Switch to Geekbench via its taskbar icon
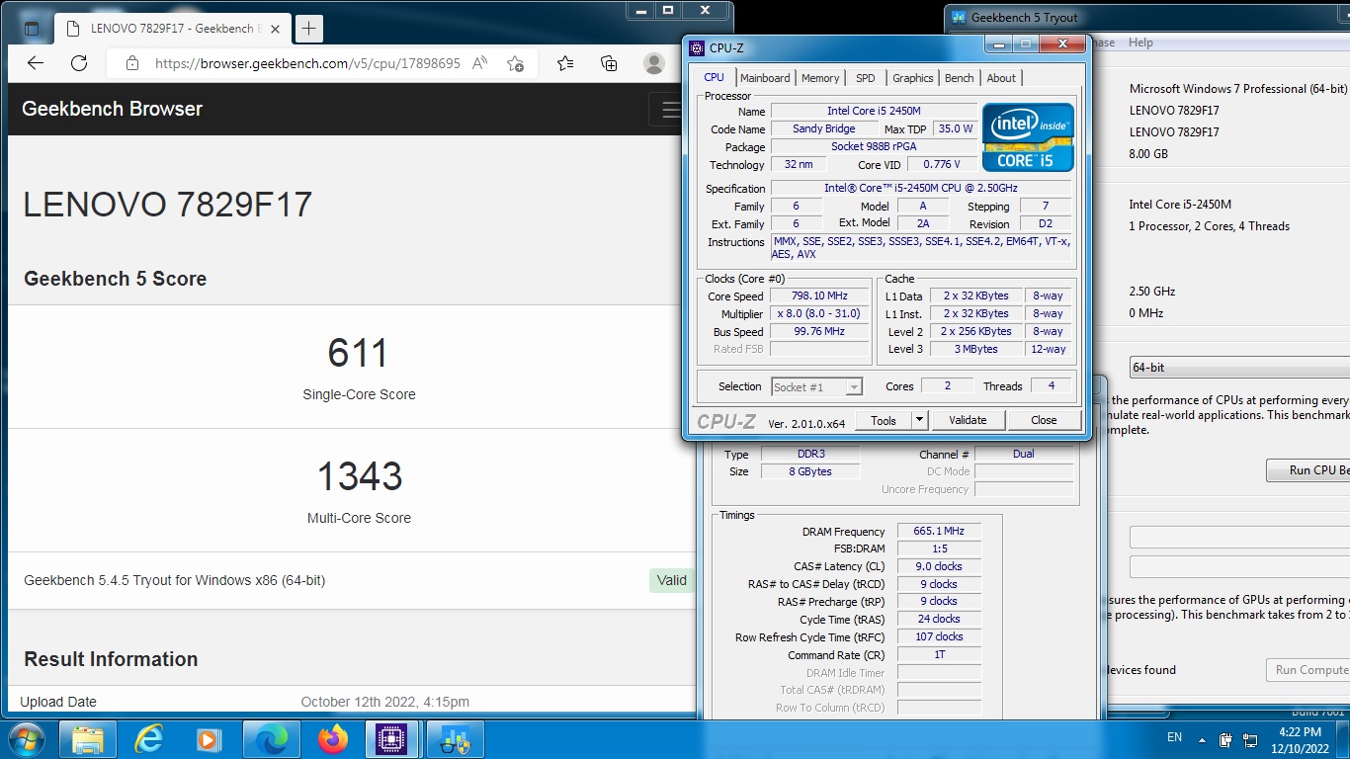 pos(456,738)
